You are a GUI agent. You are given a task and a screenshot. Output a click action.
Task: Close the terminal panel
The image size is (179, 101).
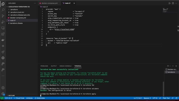(176, 66)
